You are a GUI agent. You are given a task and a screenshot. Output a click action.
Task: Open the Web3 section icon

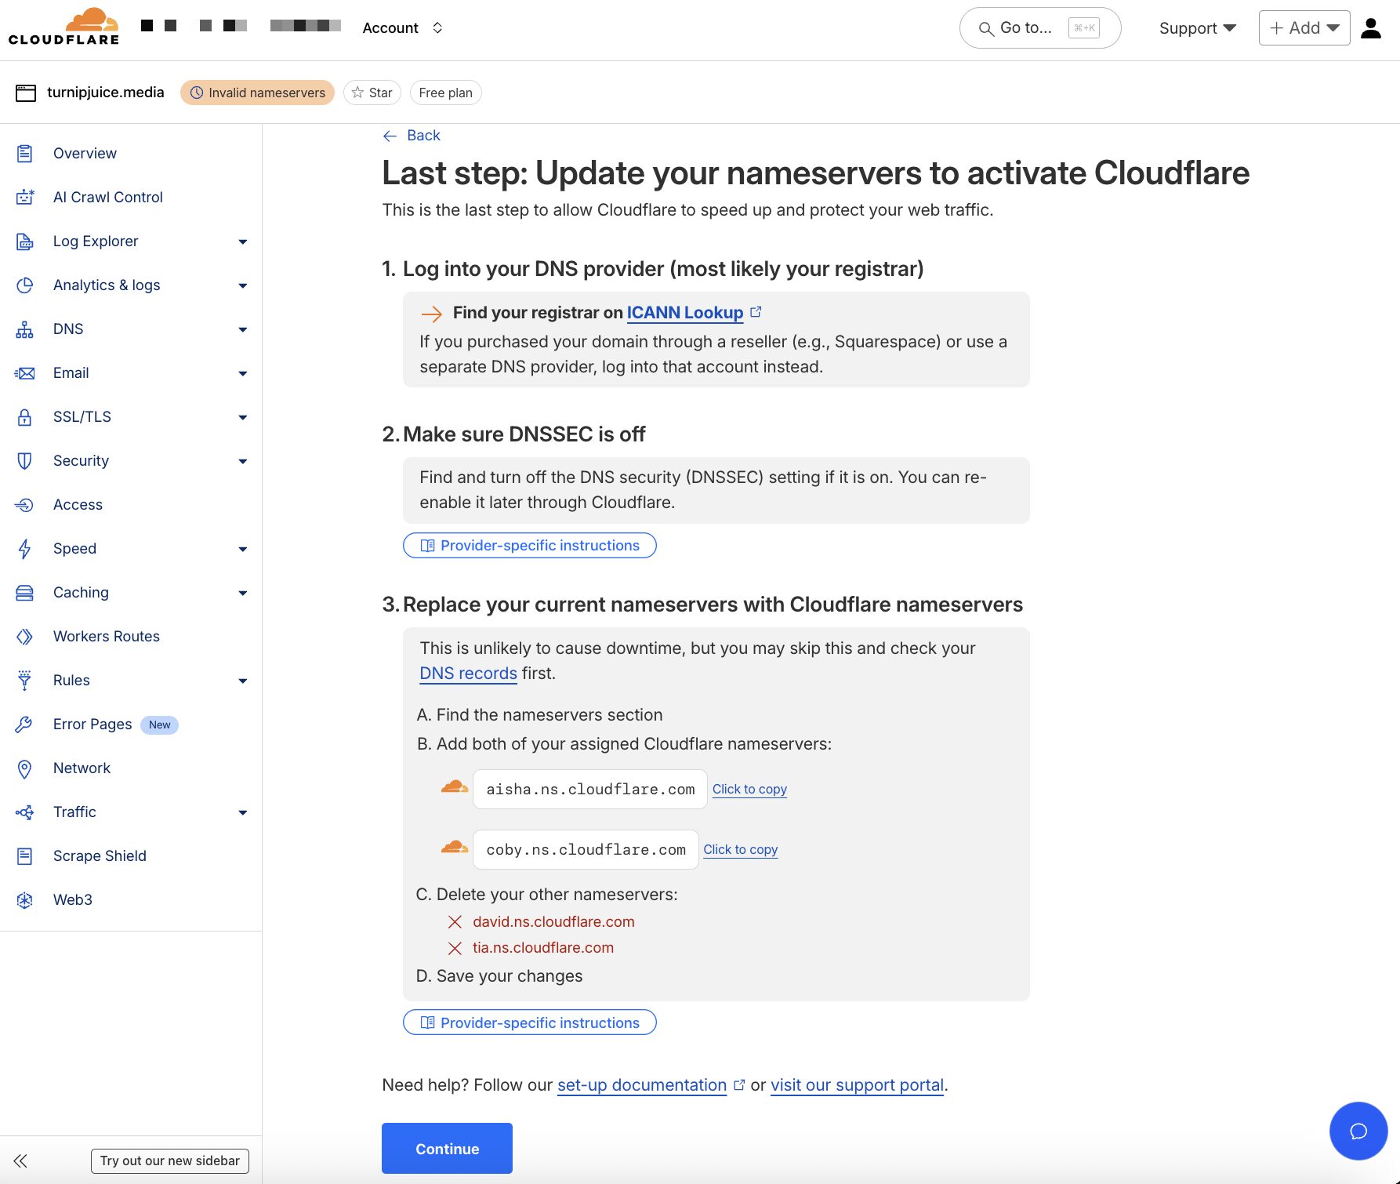pyautogui.click(x=24, y=899)
